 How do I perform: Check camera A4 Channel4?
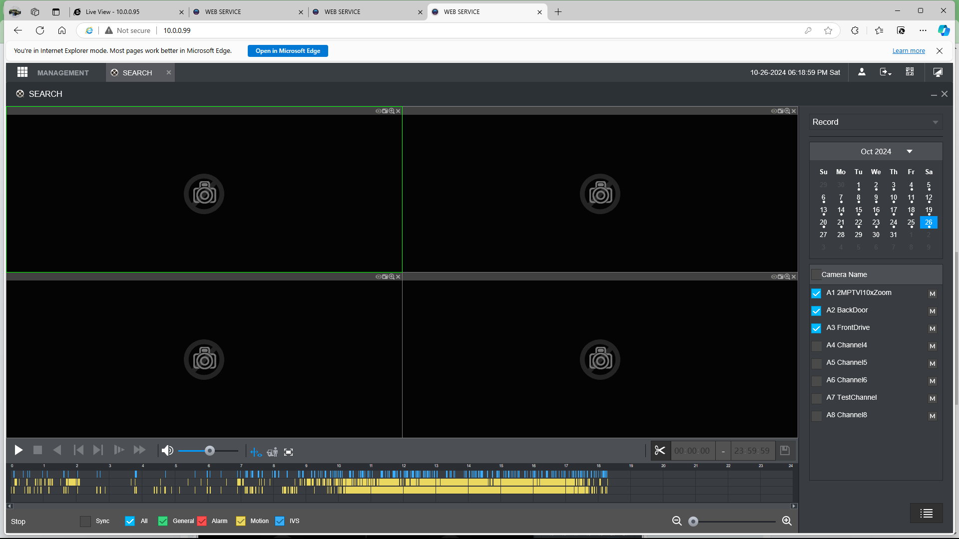click(x=816, y=346)
